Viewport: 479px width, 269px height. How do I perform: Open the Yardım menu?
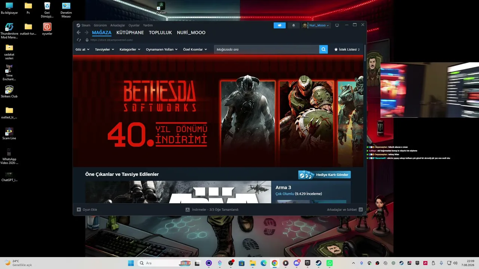pos(148,25)
